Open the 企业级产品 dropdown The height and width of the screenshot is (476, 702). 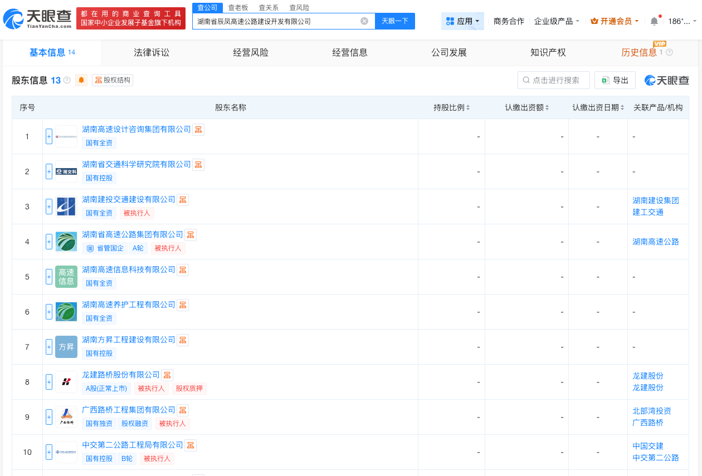(557, 21)
